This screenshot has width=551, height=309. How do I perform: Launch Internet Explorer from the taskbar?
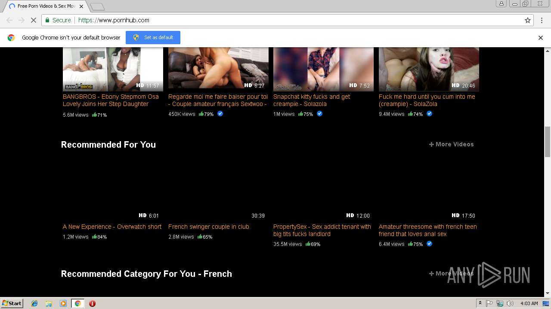coord(34,303)
